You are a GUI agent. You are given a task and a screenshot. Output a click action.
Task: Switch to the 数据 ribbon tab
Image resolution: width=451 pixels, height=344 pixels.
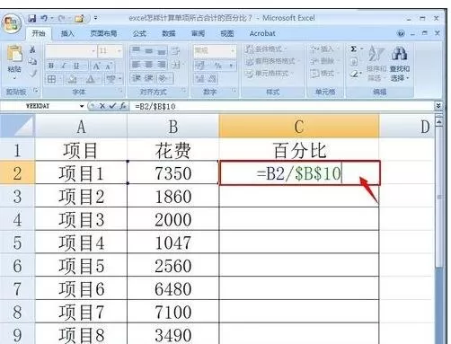[169, 33]
